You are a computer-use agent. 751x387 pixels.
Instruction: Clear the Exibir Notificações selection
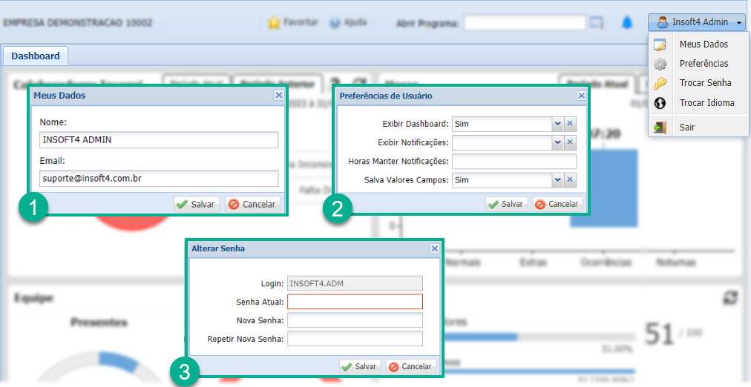(571, 142)
